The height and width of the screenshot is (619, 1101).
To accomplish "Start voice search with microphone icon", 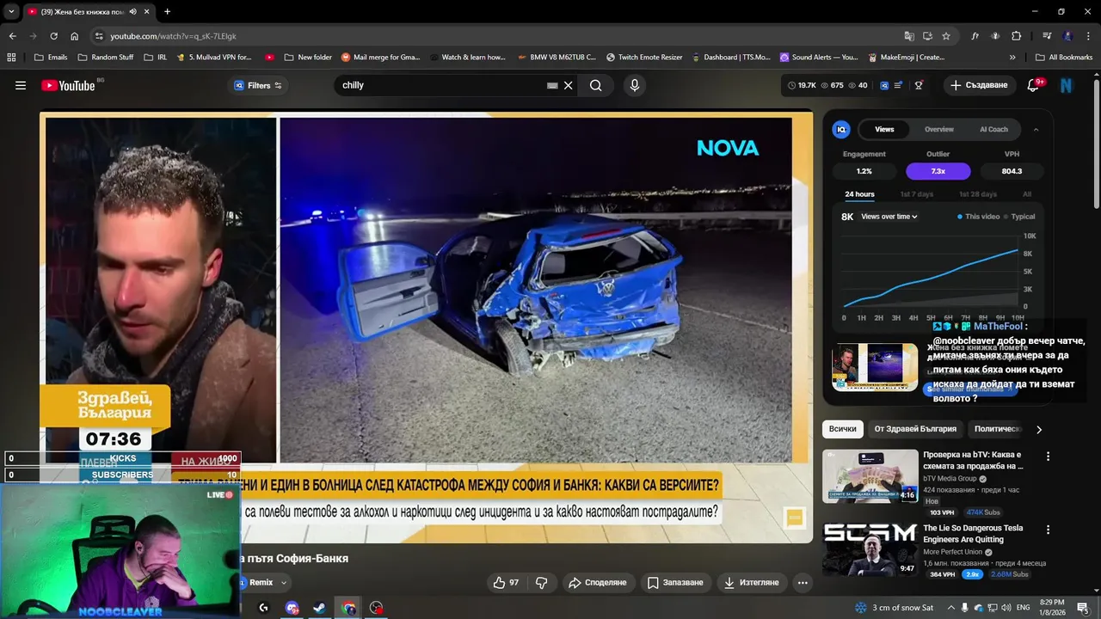I will (635, 85).
